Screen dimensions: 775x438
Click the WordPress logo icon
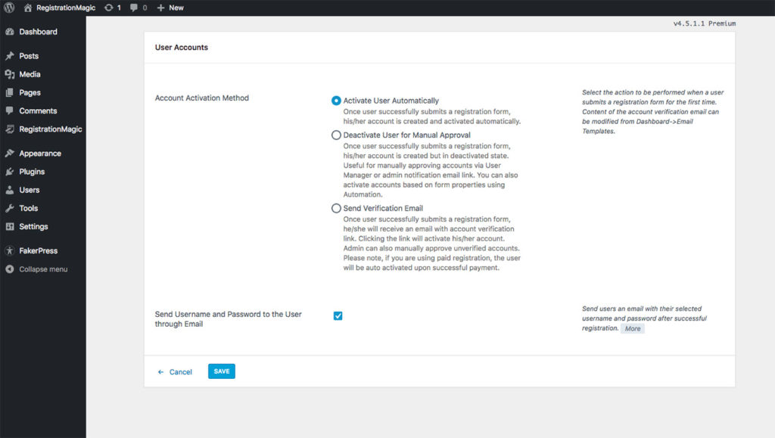(9, 8)
